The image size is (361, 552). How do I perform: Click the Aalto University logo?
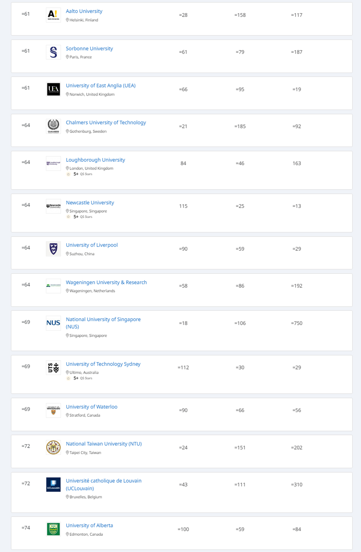53,15
